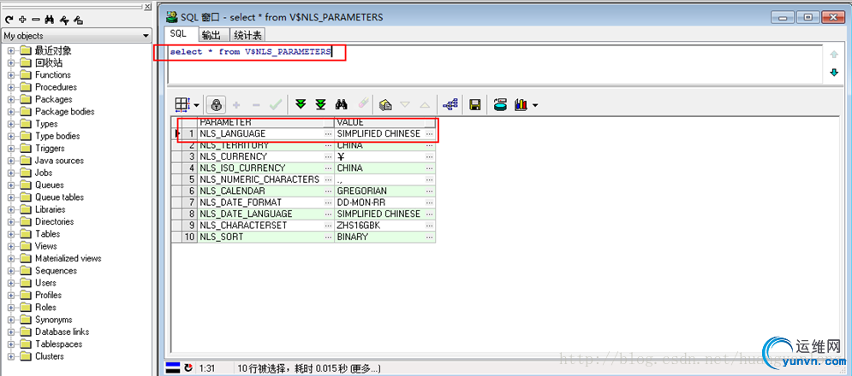Click the previous record up triangle

pos(425,104)
